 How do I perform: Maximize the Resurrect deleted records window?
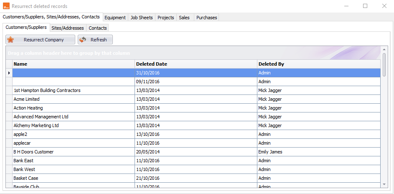[365, 6]
